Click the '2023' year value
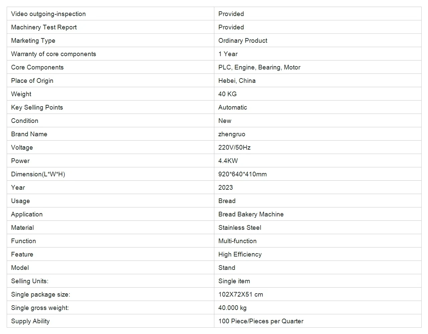 pos(225,187)
